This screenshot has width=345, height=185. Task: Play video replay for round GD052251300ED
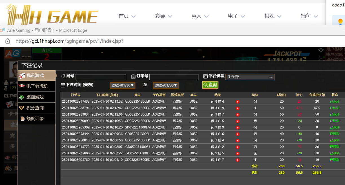[238, 160]
